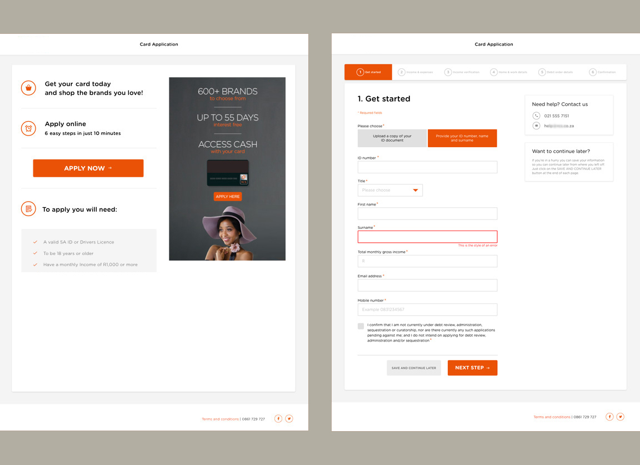The width and height of the screenshot is (640, 465).
Task: Click SAVE AND CONTINUE LATER button
Action: coord(414,368)
